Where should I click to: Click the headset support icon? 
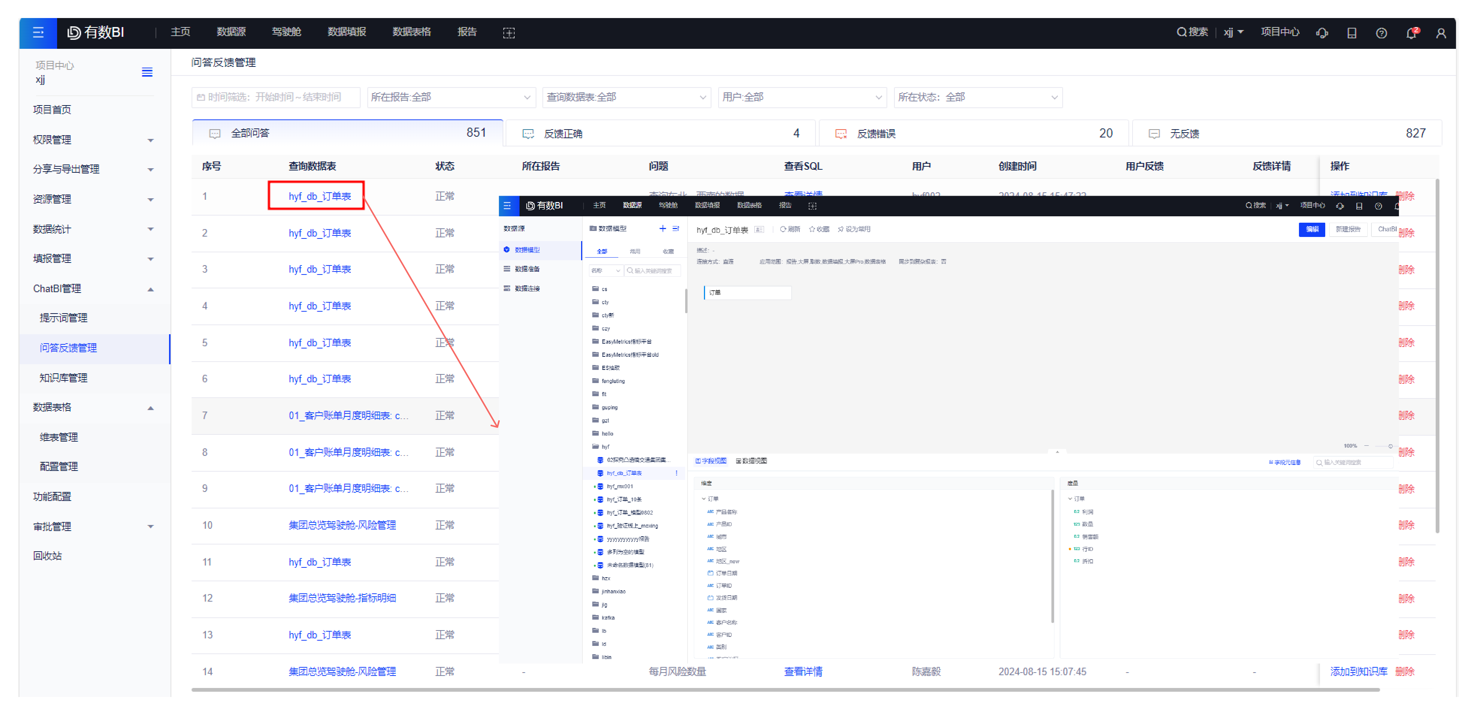[1322, 33]
